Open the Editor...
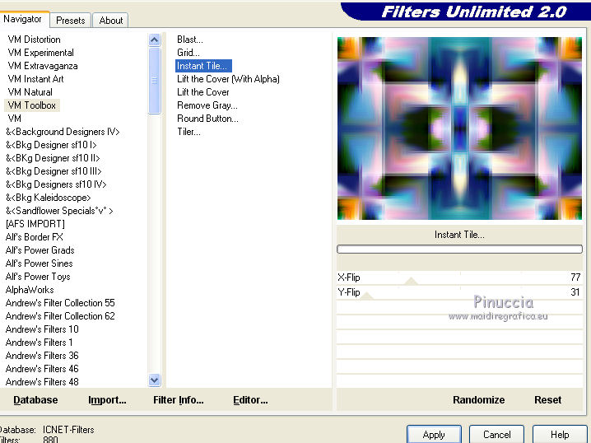This screenshot has height=443, width=591. point(250,399)
